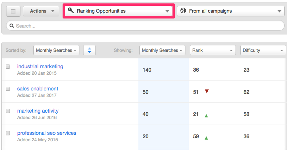Click the globe icon beside From all campaigns
287x157 pixels.
(183, 11)
